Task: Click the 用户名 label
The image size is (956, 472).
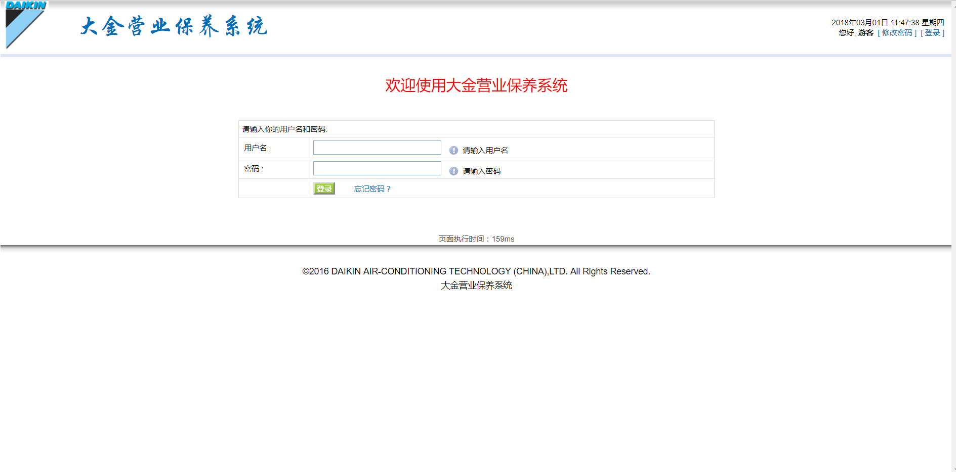Action: point(257,148)
